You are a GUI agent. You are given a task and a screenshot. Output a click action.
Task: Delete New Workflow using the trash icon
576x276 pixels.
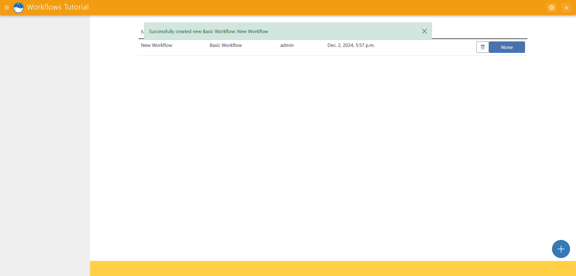482,47
